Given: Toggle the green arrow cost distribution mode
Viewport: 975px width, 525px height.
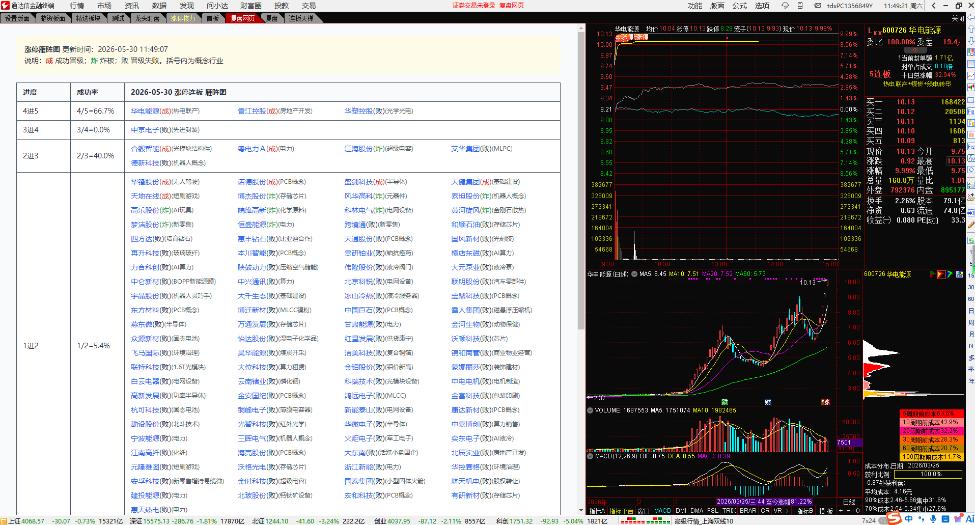Looking at the screenshot, I should click(x=950, y=274).
